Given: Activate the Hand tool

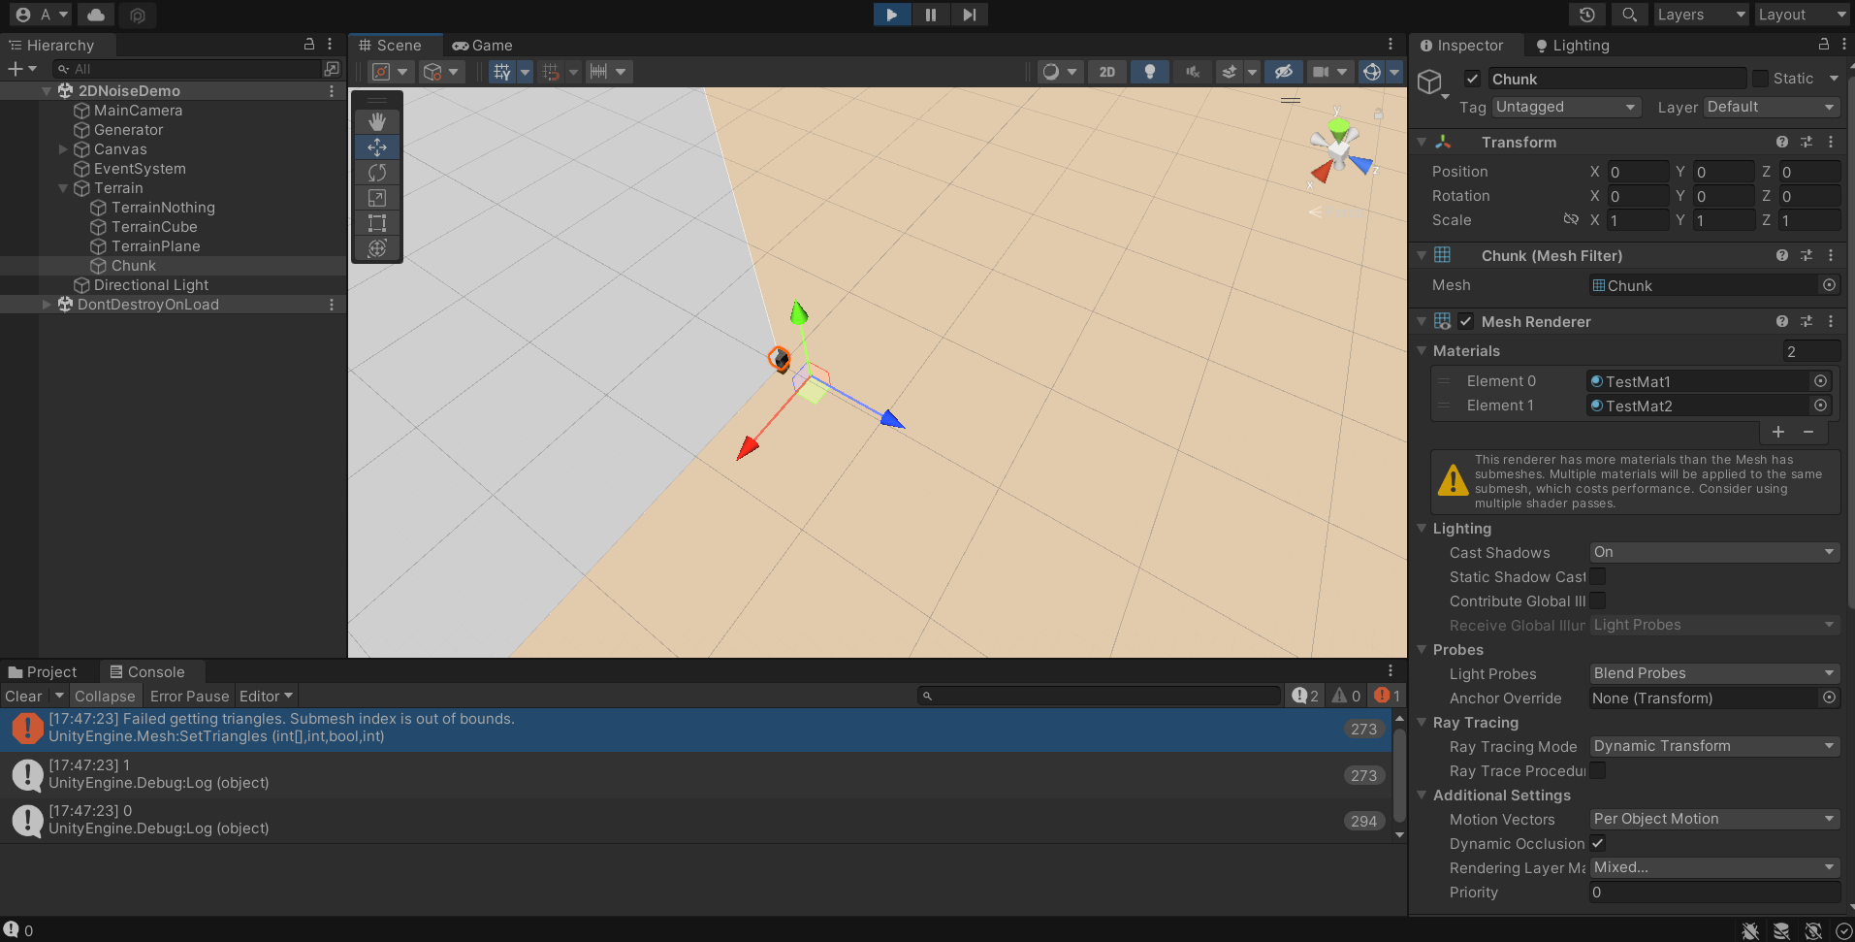Looking at the screenshot, I should 376,121.
